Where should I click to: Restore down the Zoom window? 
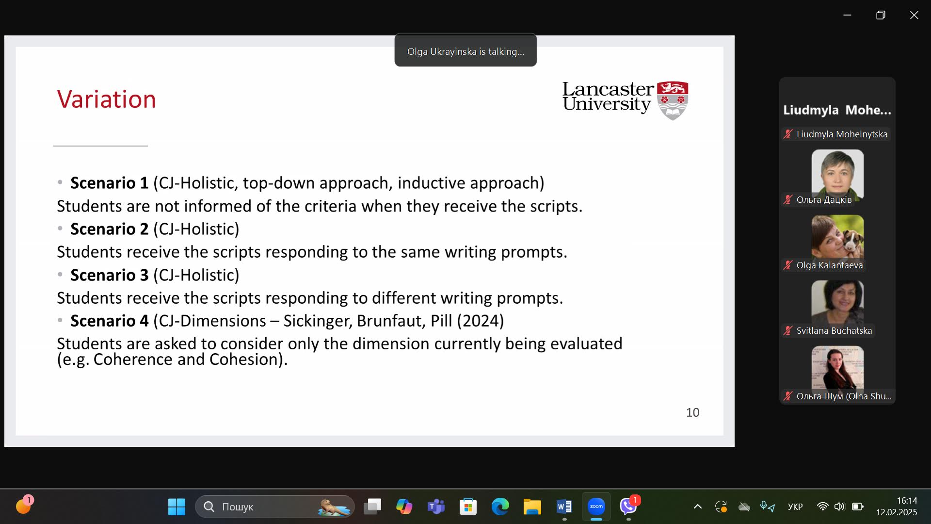(881, 15)
